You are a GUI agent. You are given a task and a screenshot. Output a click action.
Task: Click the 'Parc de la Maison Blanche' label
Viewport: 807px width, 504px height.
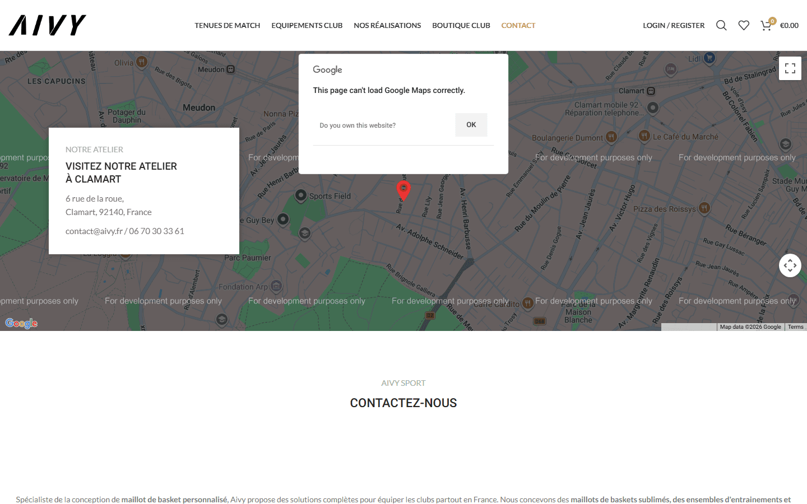tap(578, 312)
